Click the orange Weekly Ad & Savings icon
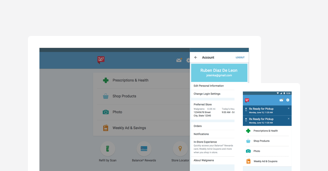Image resolution: width=328 pixels, height=171 pixels. click(x=106, y=128)
